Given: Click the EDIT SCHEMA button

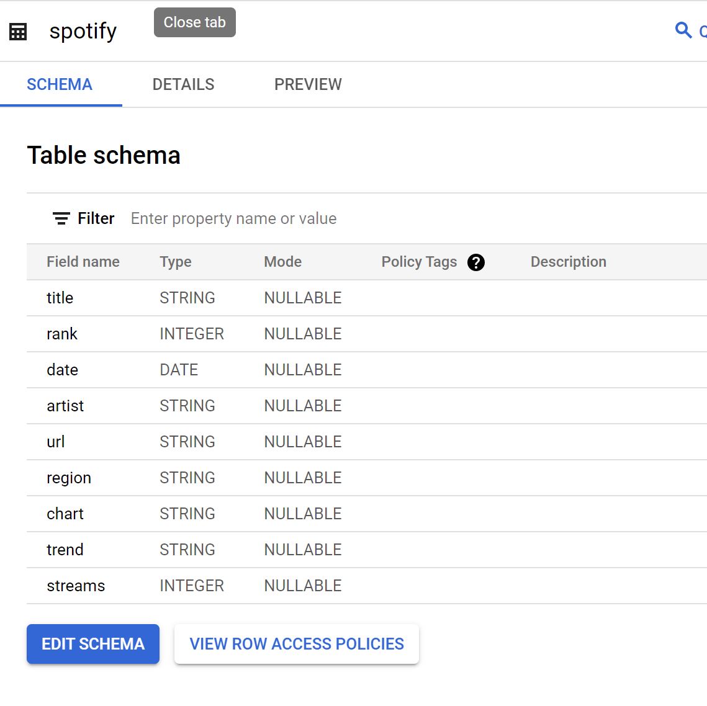Looking at the screenshot, I should pyautogui.click(x=93, y=644).
